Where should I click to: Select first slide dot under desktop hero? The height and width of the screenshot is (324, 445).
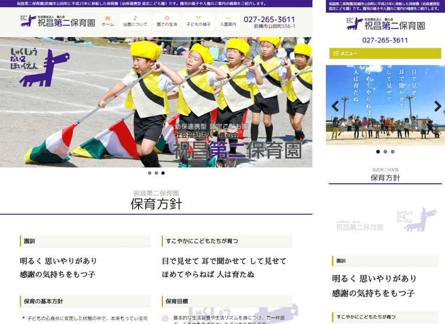[150, 173]
